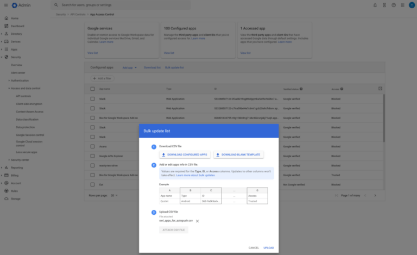417x255 pixels.
Task: Open rows per page dropdown
Action: coord(115,195)
